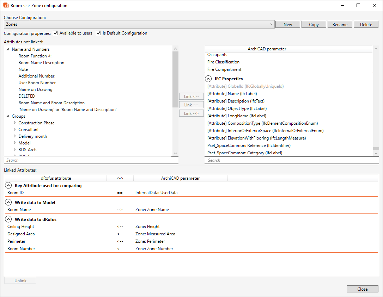Collapse the Write data to Model section

[8, 202]
